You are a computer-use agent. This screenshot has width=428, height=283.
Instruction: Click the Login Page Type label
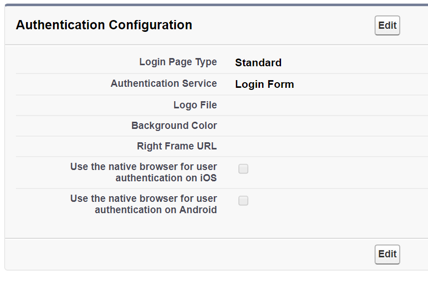178,62
